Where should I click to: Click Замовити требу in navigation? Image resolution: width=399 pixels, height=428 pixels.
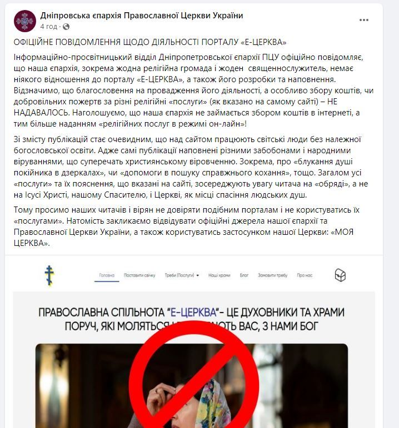272,275
